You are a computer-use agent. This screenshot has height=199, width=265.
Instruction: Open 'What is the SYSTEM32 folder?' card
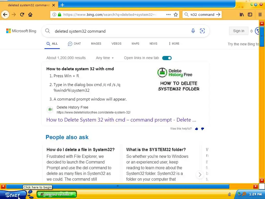(x=156, y=150)
